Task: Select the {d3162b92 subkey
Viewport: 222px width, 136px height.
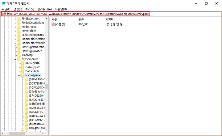Action: click(37, 120)
